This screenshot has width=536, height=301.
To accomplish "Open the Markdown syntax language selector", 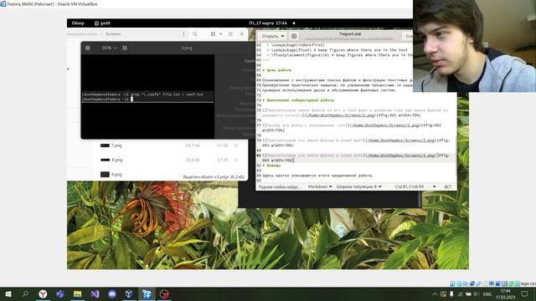I will 320,186.
